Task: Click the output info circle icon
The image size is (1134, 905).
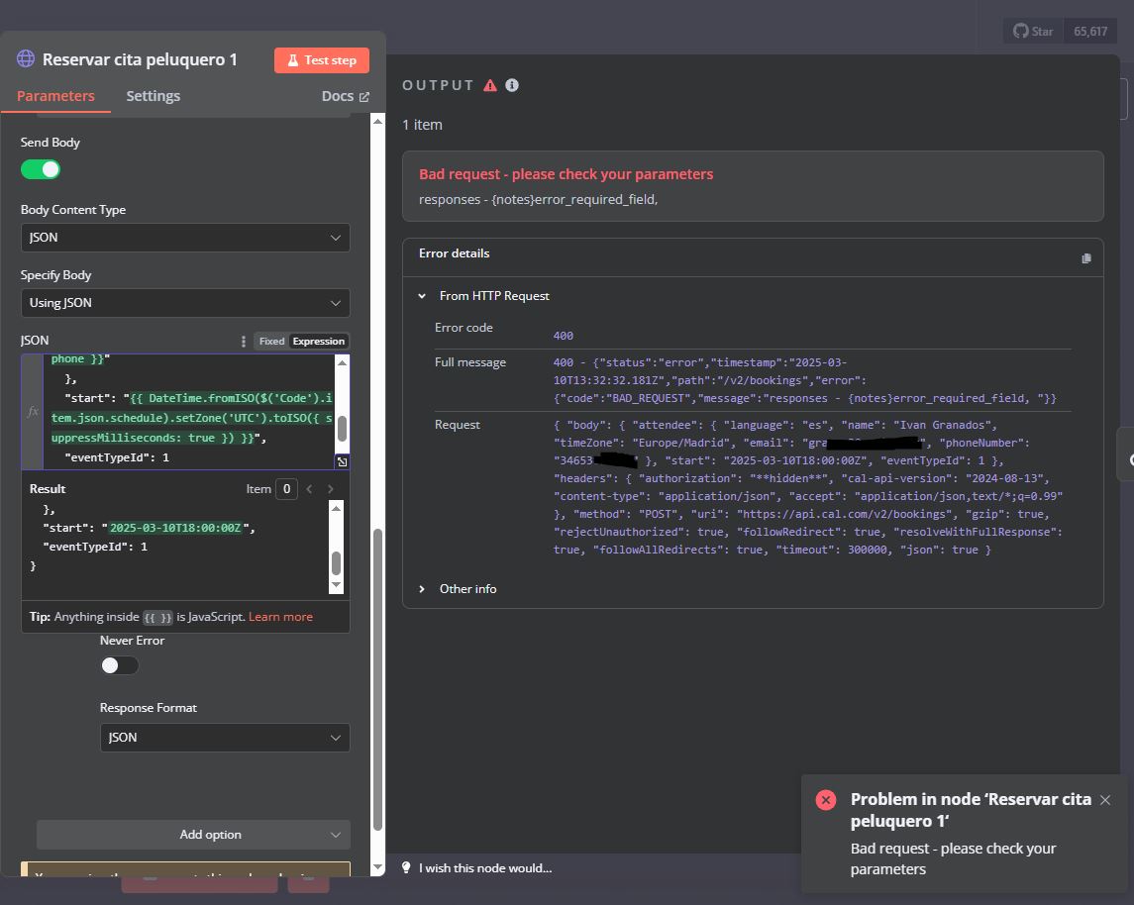Action: point(512,85)
